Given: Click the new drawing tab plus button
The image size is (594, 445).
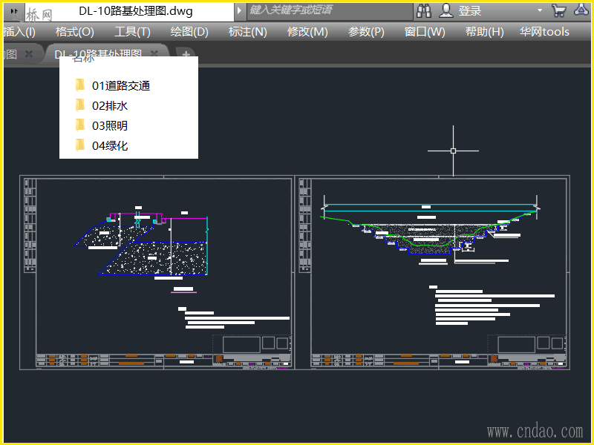Looking at the screenshot, I should click(x=186, y=54).
